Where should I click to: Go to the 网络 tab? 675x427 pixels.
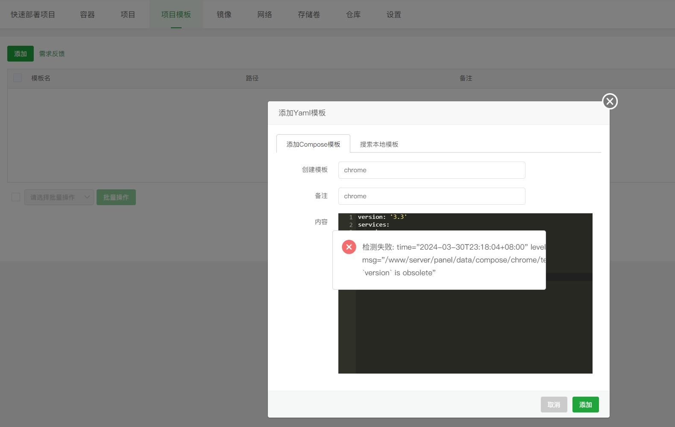pos(264,15)
